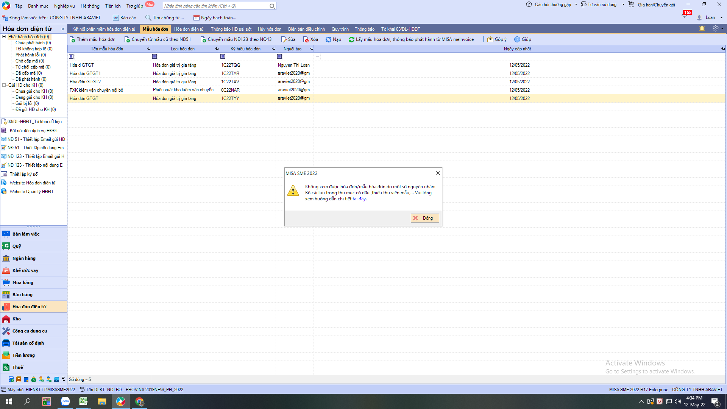Open File Explorer from the Windows taskbar
The image size is (727, 409).
tap(102, 401)
